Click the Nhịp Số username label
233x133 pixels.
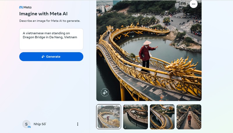pyautogui.click(x=40, y=124)
